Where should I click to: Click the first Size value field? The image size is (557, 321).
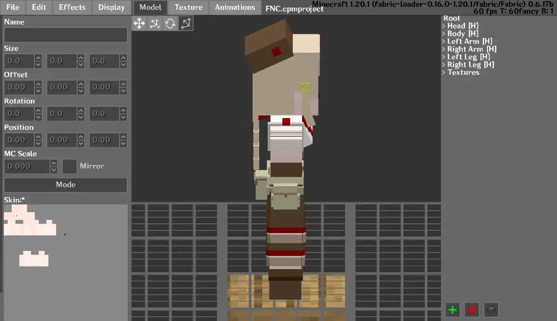[19, 61]
